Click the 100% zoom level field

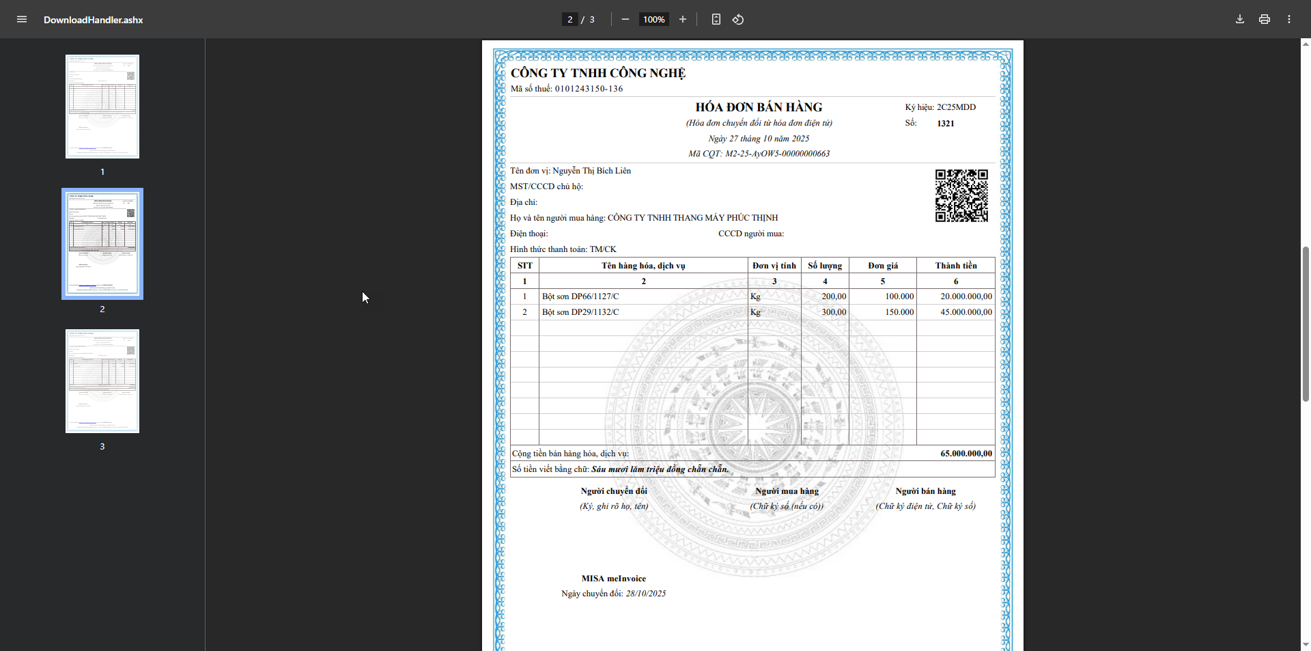coord(653,19)
